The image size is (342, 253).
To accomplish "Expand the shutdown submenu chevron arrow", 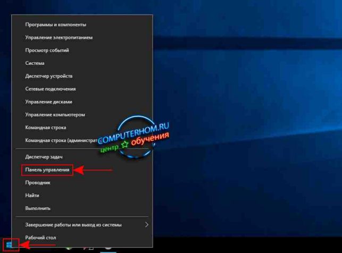I will tap(147, 225).
